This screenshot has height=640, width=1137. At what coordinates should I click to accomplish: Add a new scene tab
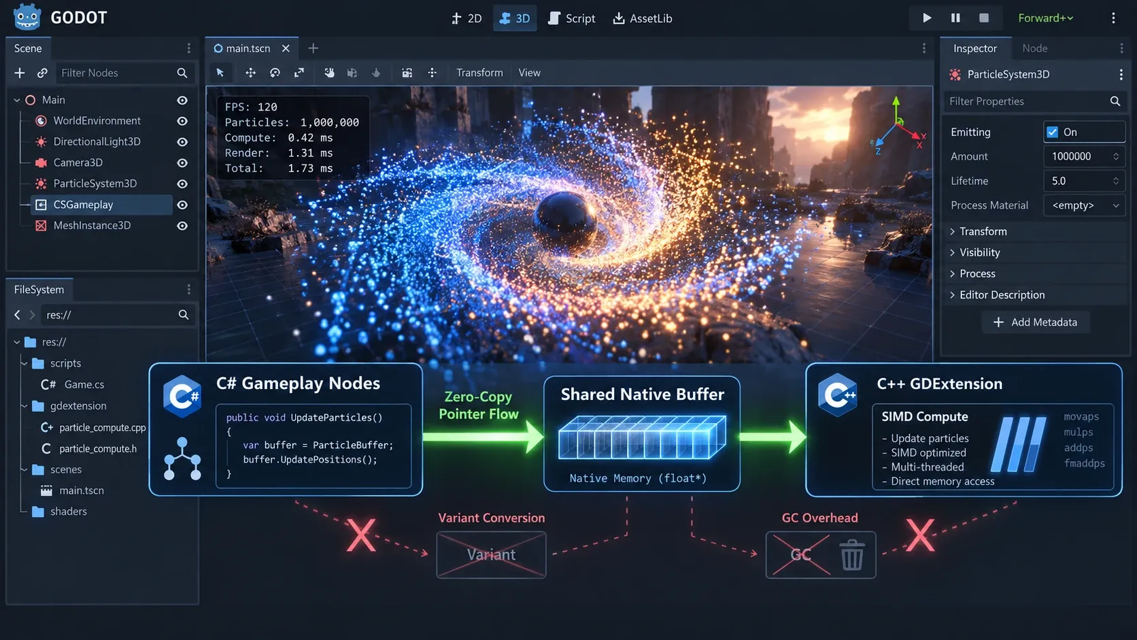coord(313,48)
